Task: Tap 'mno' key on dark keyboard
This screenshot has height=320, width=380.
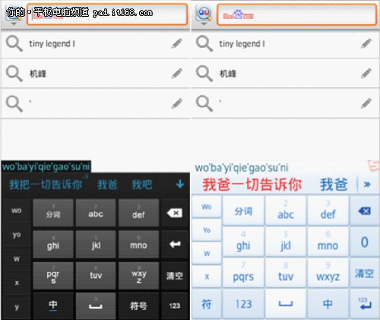Action: pos(138,244)
